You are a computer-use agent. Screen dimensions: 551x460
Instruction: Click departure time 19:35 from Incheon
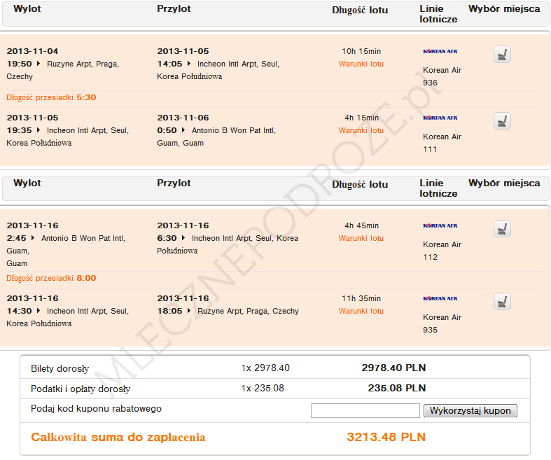[x=19, y=130]
